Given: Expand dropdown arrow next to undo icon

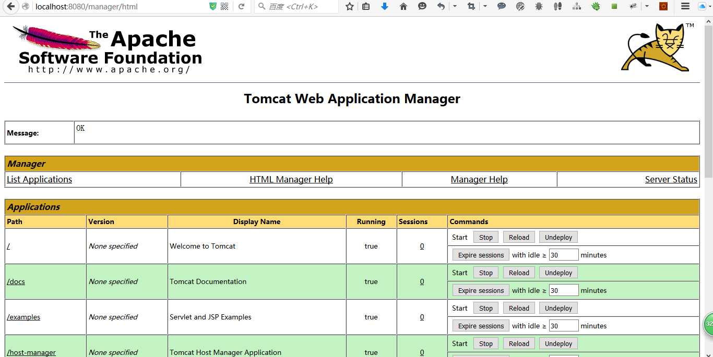Looking at the screenshot, I should (x=455, y=6).
